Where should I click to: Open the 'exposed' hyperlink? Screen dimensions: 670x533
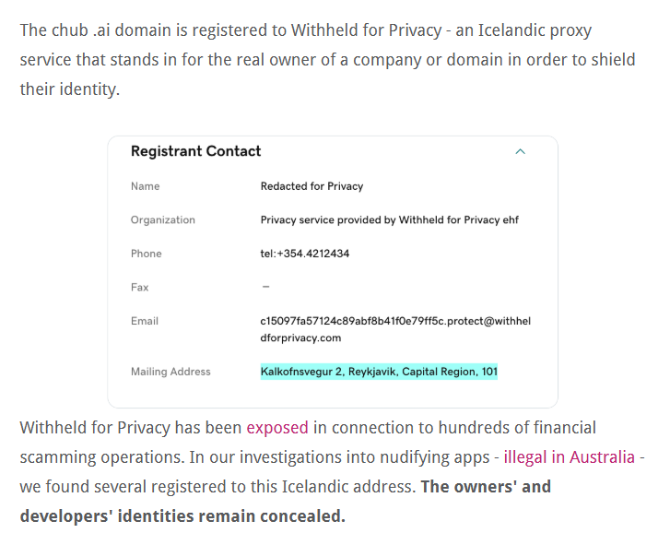point(277,428)
